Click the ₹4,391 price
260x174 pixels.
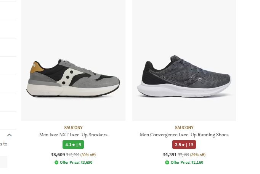(170, 155)
